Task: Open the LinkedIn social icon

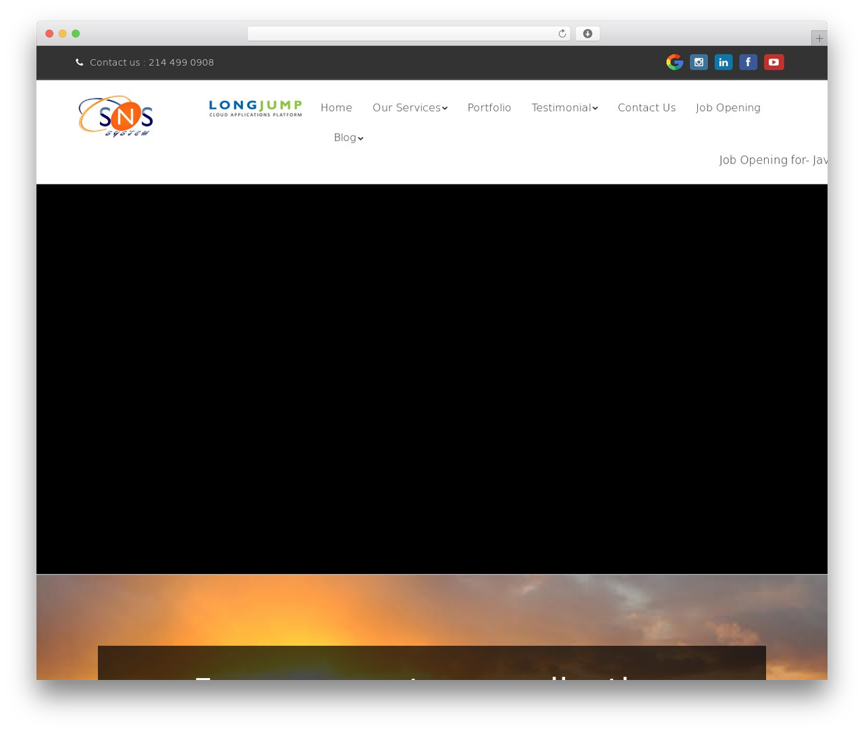Action: [x=724, y=62]
